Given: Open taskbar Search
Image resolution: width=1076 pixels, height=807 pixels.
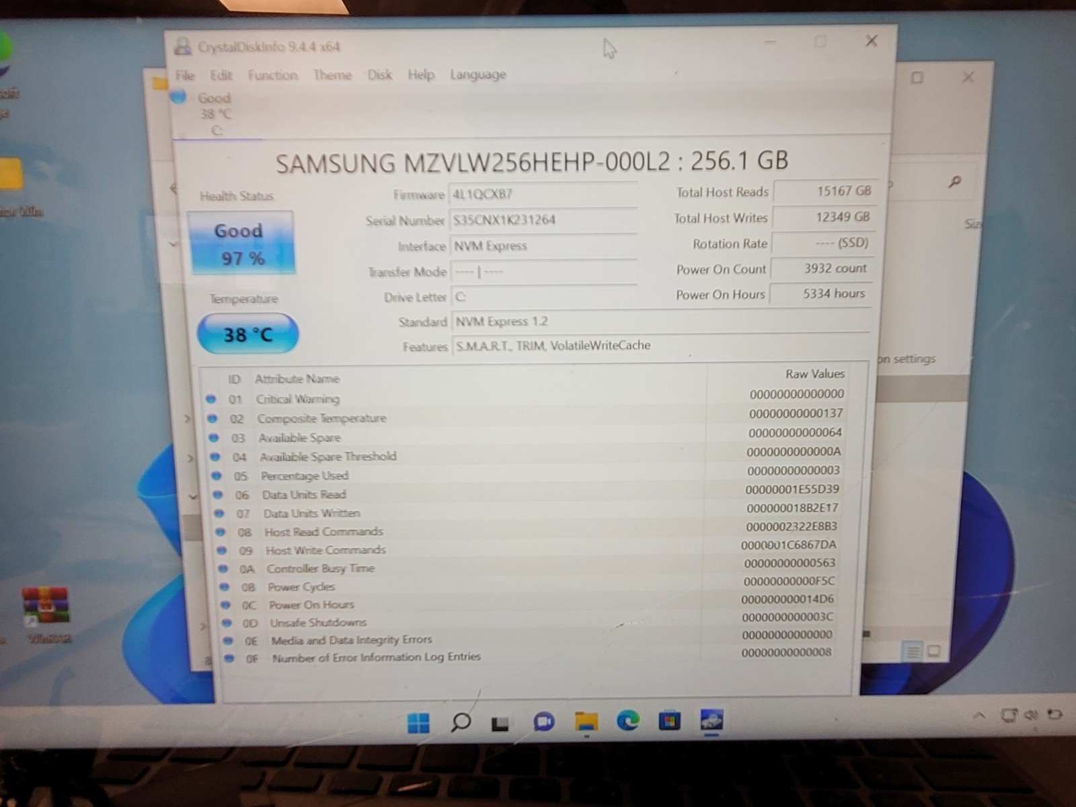Looking at the screenshot, I should point(461,723).
